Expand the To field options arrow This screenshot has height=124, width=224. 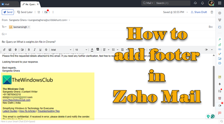pyautogui.click(x=5, y=27)
